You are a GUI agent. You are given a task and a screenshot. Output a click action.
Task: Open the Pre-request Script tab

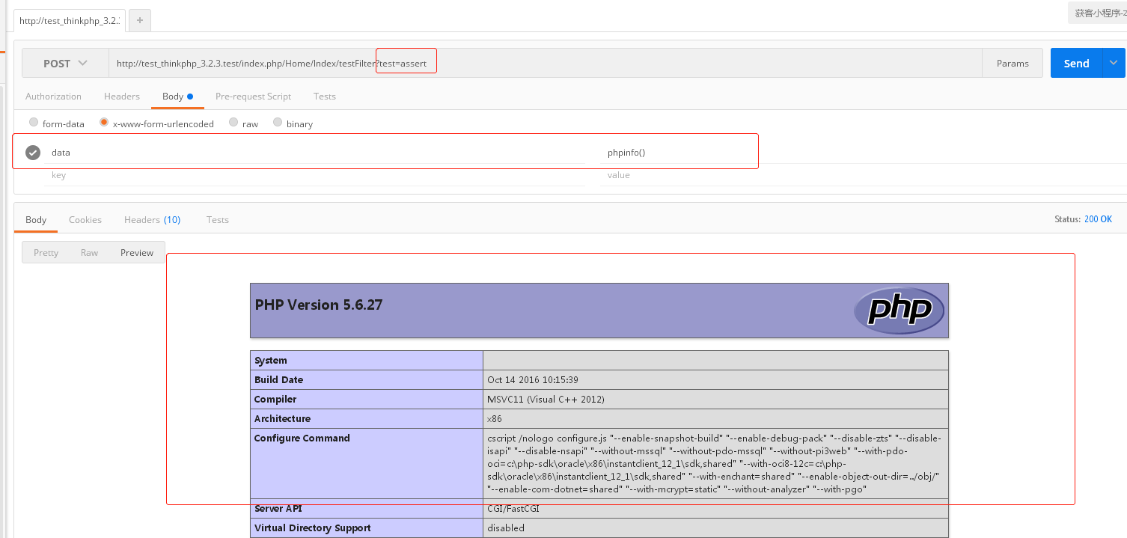[253, 97]
